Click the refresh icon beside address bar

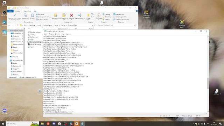[x=94, y=25]
